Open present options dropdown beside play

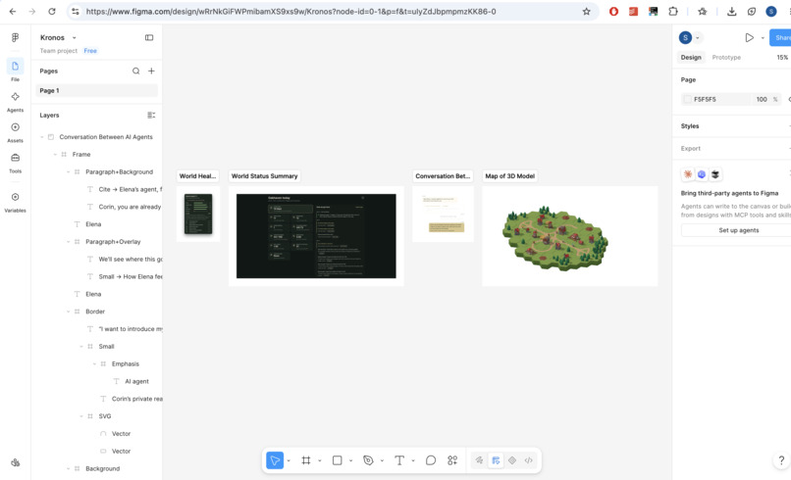tap(763, 38)
